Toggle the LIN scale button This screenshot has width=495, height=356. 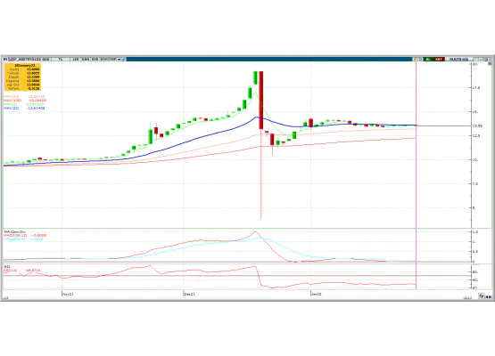click(x=76, y=60)
